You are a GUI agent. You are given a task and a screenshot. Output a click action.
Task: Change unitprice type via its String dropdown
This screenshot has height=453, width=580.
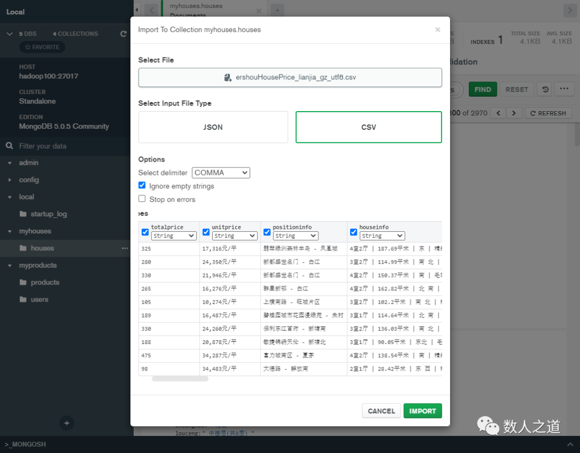pyautogui.click(x=235, y=236)
